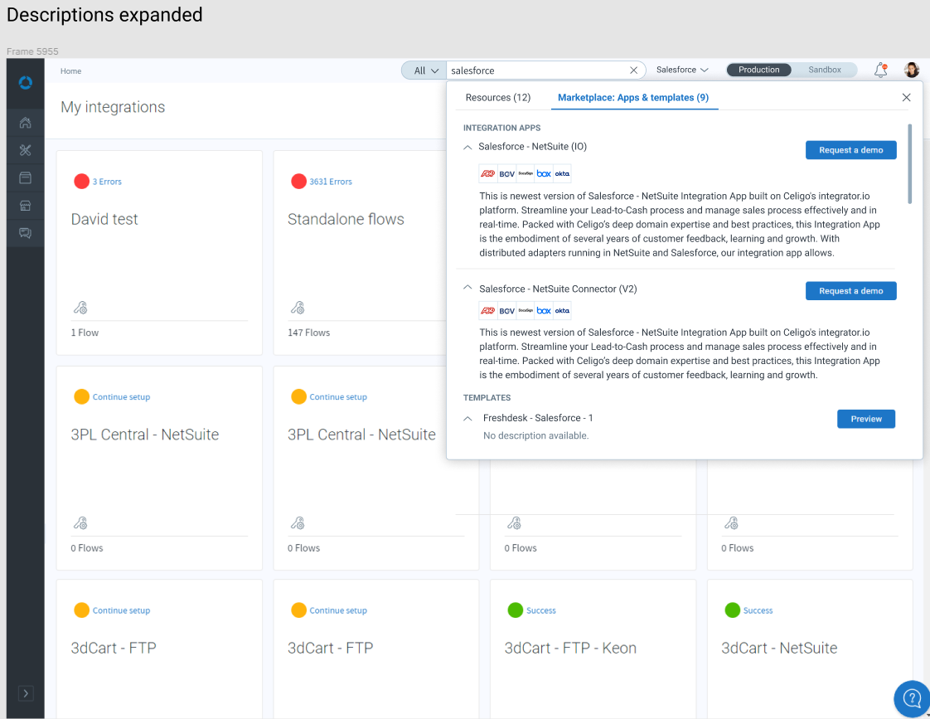The image size is (930, 719).
Task: Click the 3631 Errors link
Action: point(330,182)
